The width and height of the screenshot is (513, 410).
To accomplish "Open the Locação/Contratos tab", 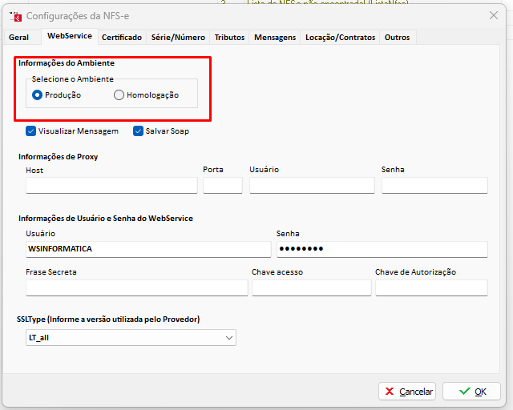I will point(341,38).
